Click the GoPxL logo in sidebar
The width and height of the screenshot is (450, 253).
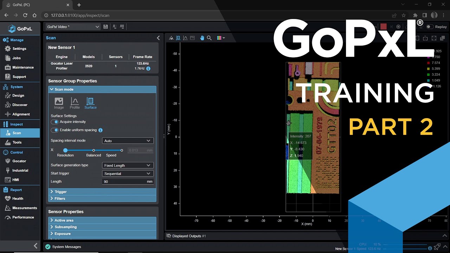pyautogui.click(x=20, y=29)
